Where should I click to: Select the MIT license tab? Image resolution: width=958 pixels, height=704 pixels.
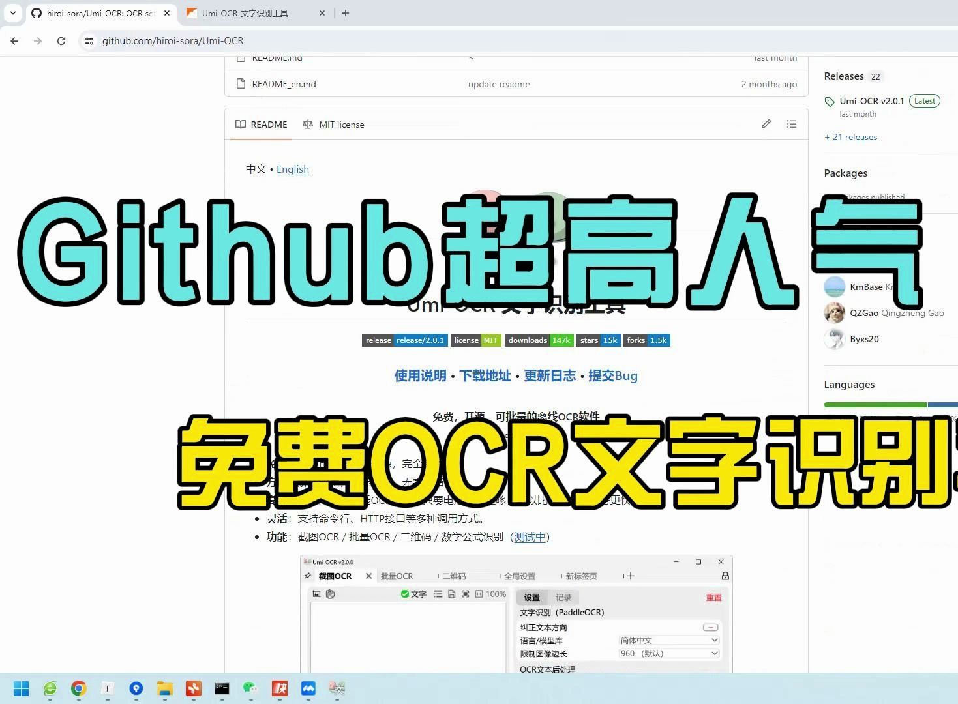coord(333,125)
